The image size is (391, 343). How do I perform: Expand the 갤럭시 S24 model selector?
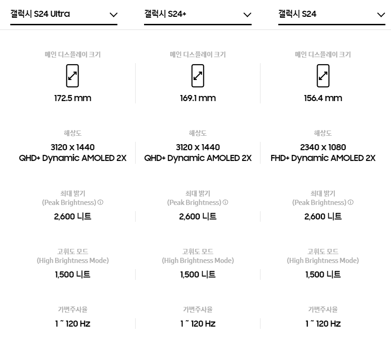coord(332,14)
